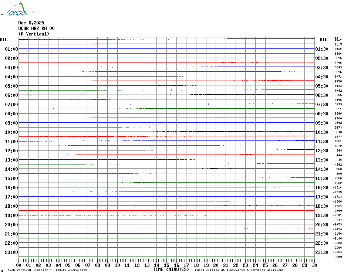Click the offset value '3273'
The width and height of the screenshot is (344, 275).
click(338, 104)
